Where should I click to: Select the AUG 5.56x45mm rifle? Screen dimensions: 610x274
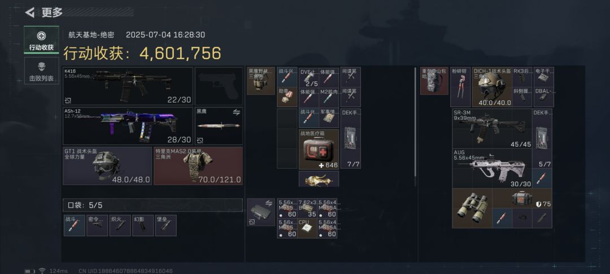[x=492, y=169]
